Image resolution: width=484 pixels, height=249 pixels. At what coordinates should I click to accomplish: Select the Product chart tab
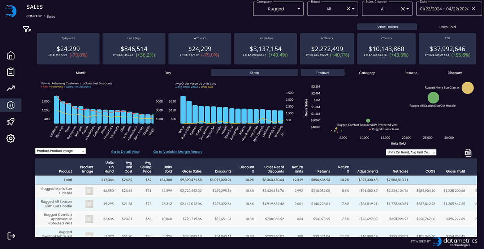tap(323, 73)
